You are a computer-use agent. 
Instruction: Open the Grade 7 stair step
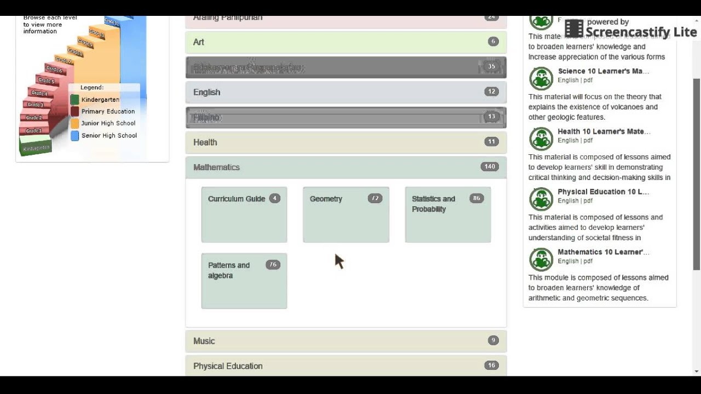[x=64, y=60]
